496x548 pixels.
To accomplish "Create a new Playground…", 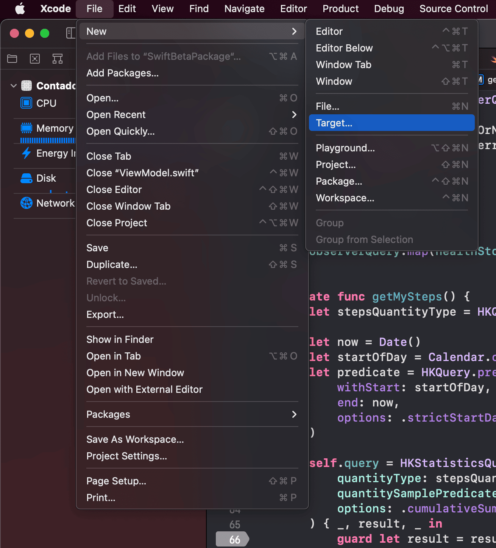I will click(x=392, y=148).
